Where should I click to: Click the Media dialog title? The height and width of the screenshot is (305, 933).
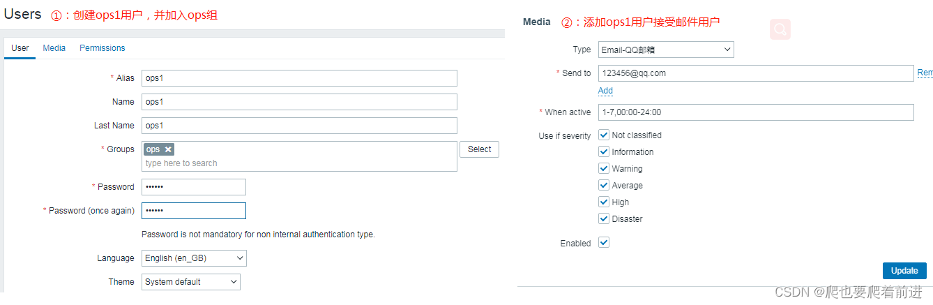point(537,22)
